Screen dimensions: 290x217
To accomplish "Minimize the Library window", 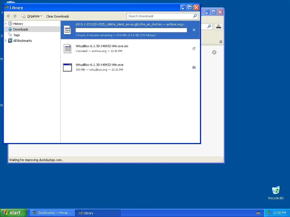I will coord(183,8).
